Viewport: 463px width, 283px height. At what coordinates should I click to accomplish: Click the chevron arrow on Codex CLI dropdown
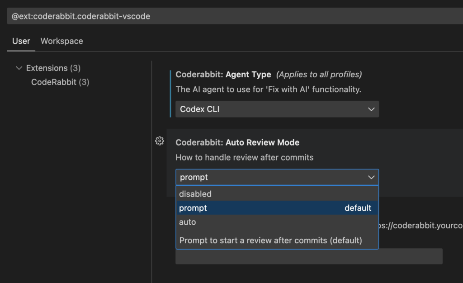pyautogui.click(x=371, y=109)
